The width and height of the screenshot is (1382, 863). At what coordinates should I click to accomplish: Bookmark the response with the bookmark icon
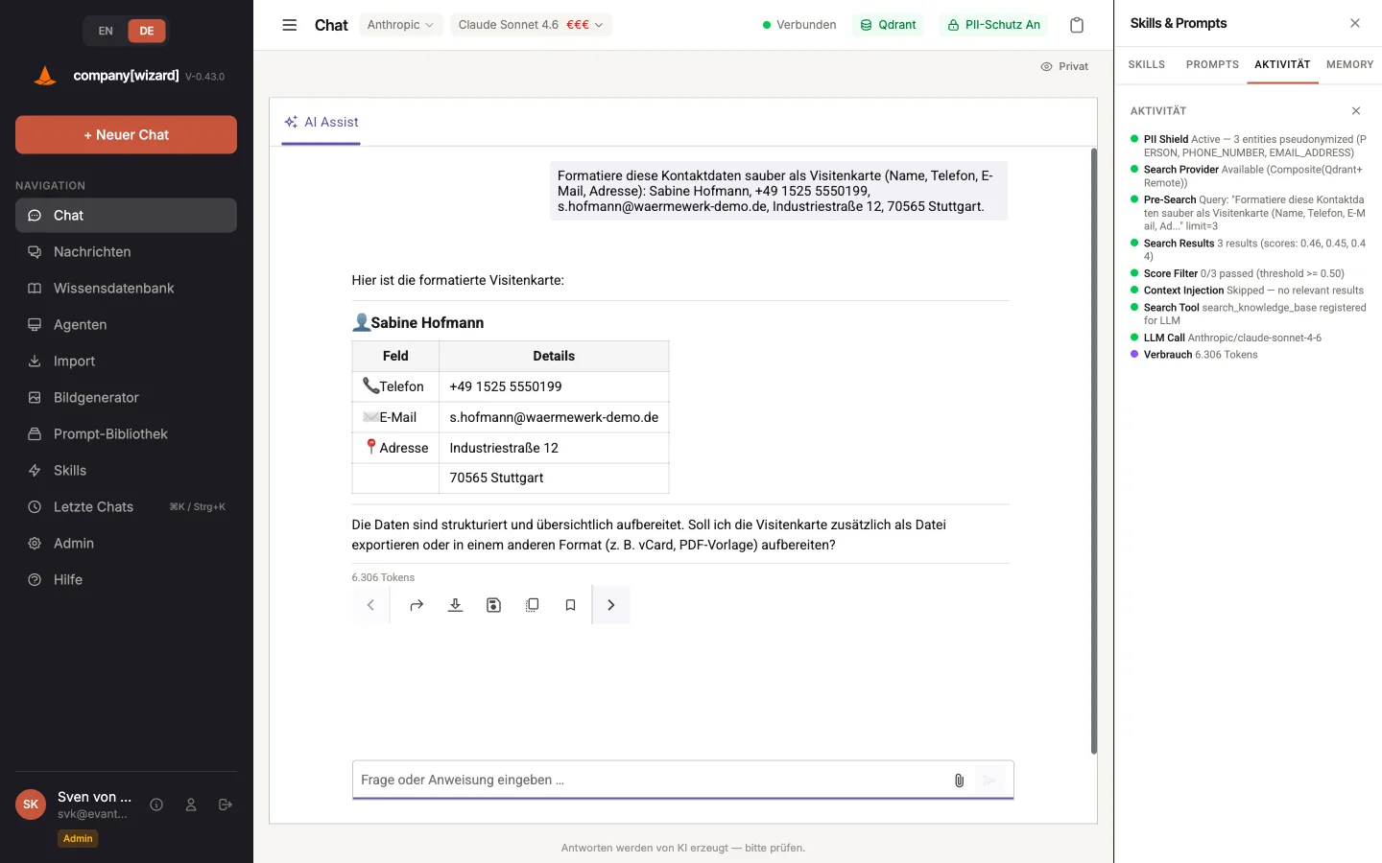[570, 605]
